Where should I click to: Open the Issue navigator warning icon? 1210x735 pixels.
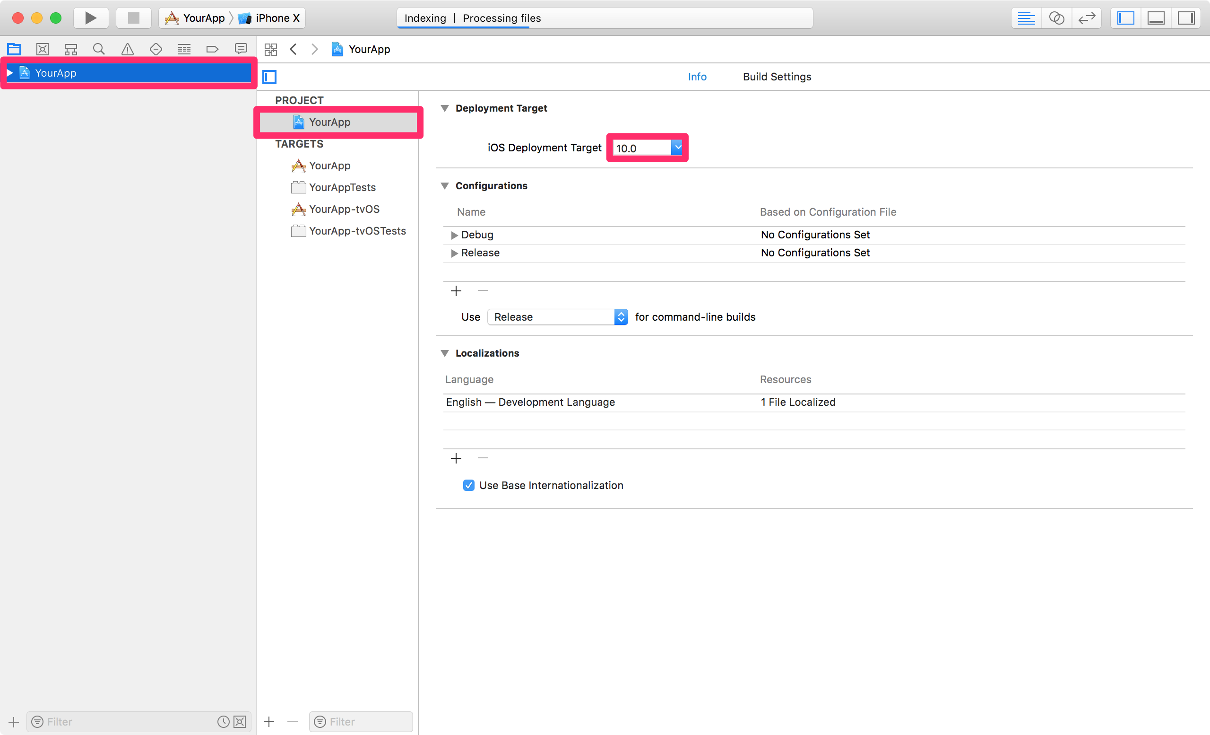[x=127, y=49]
